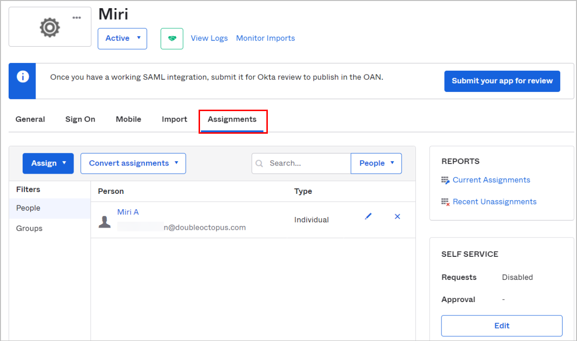The width and height of the screenshot is (577, 341).
Task: Click the SELF SERVICE heading
Action: [470, 254]
